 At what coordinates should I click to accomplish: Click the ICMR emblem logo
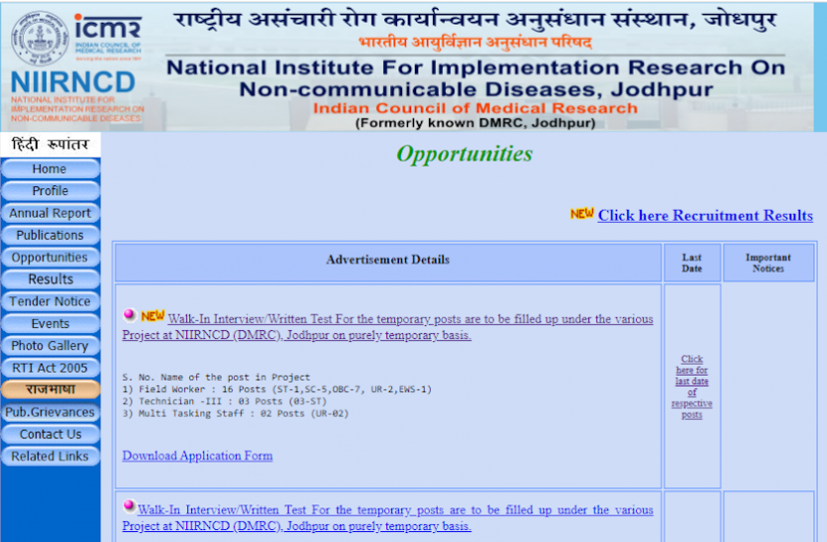(40, 38)
